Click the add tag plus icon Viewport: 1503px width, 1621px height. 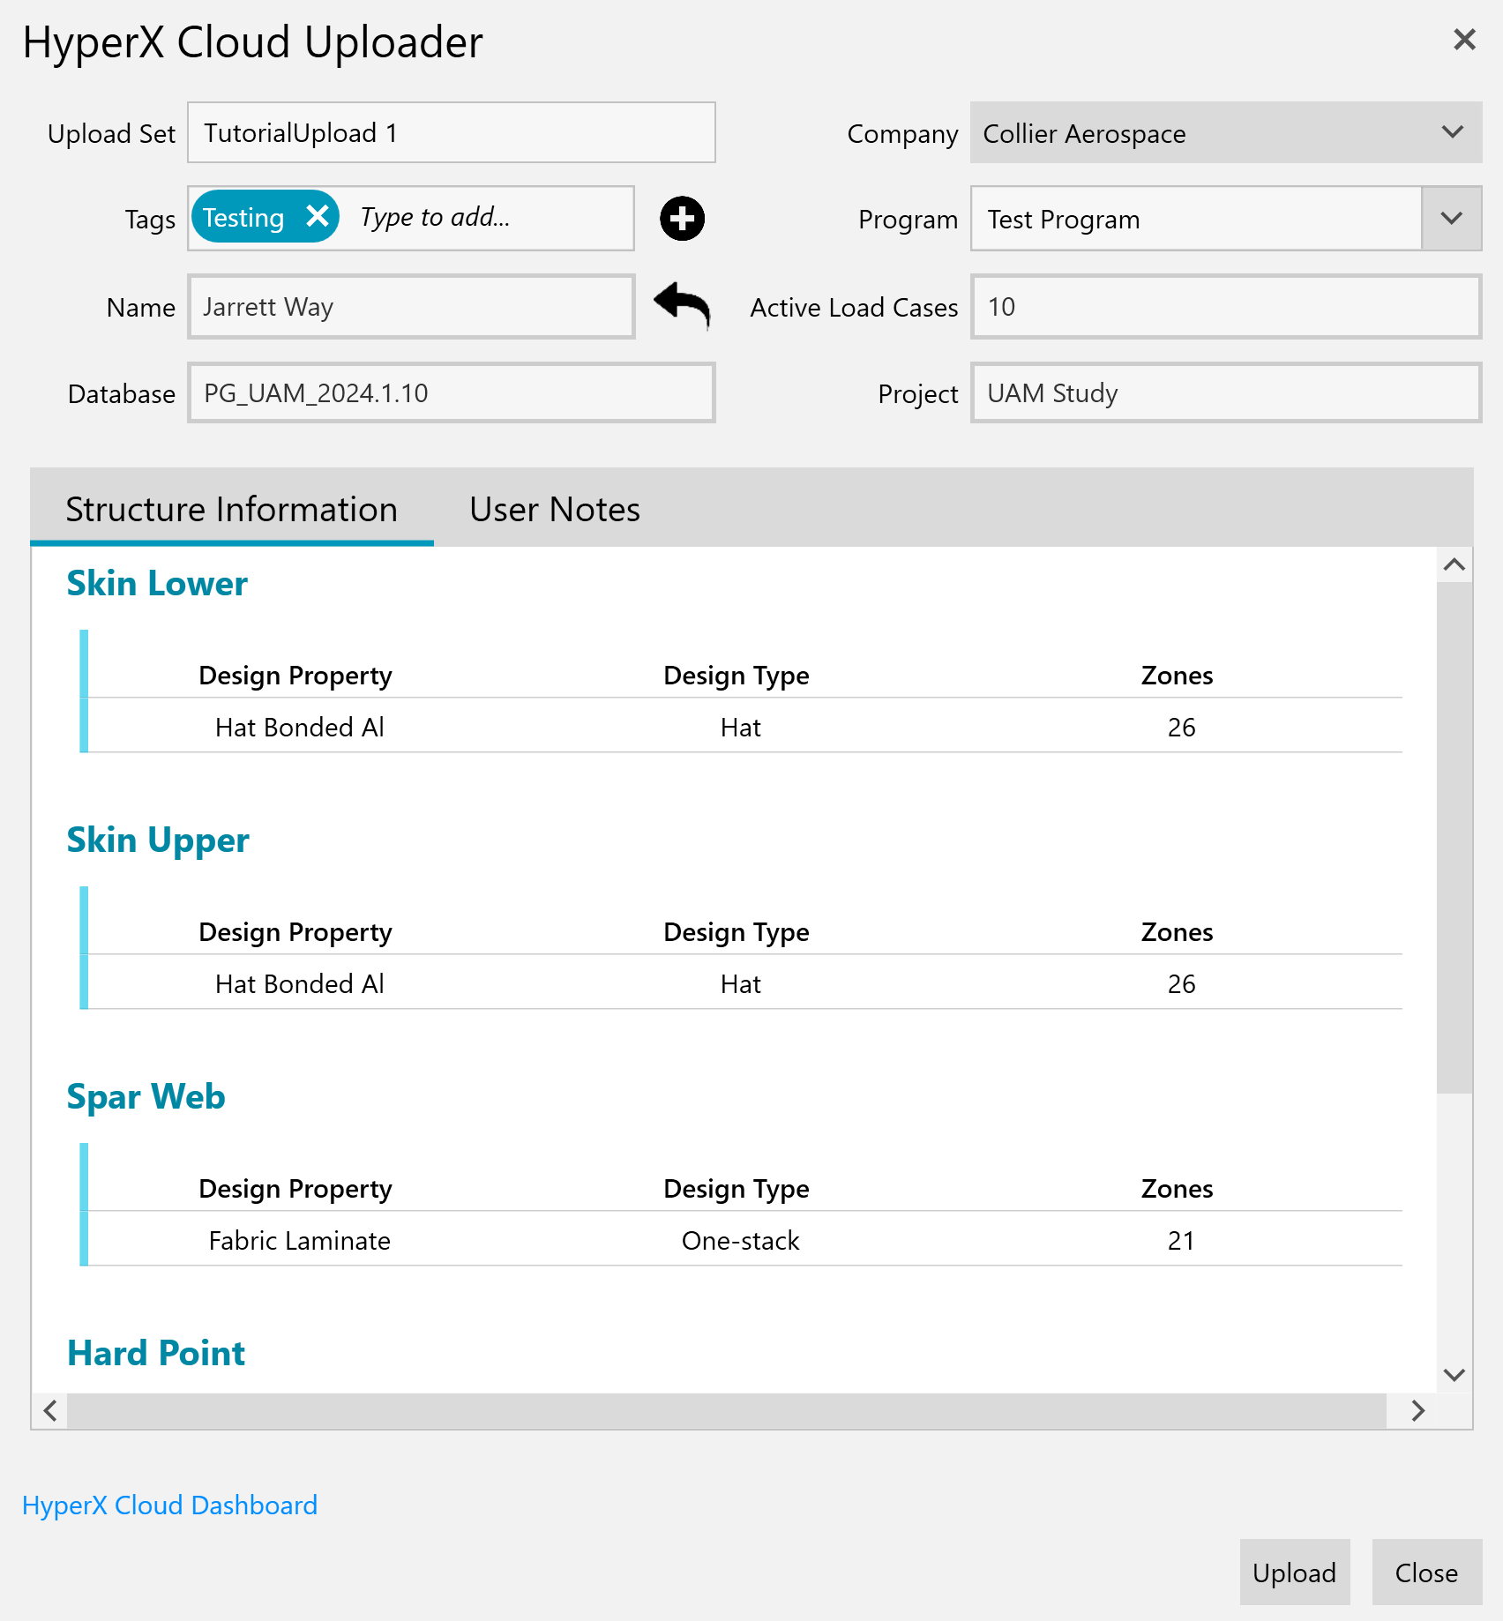coord(682,218)
